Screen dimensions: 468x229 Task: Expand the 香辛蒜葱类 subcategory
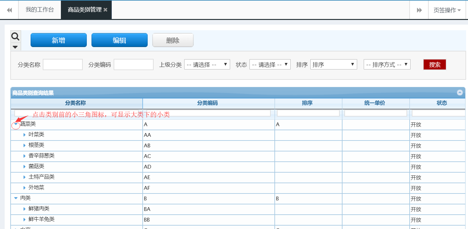point(25,156)
